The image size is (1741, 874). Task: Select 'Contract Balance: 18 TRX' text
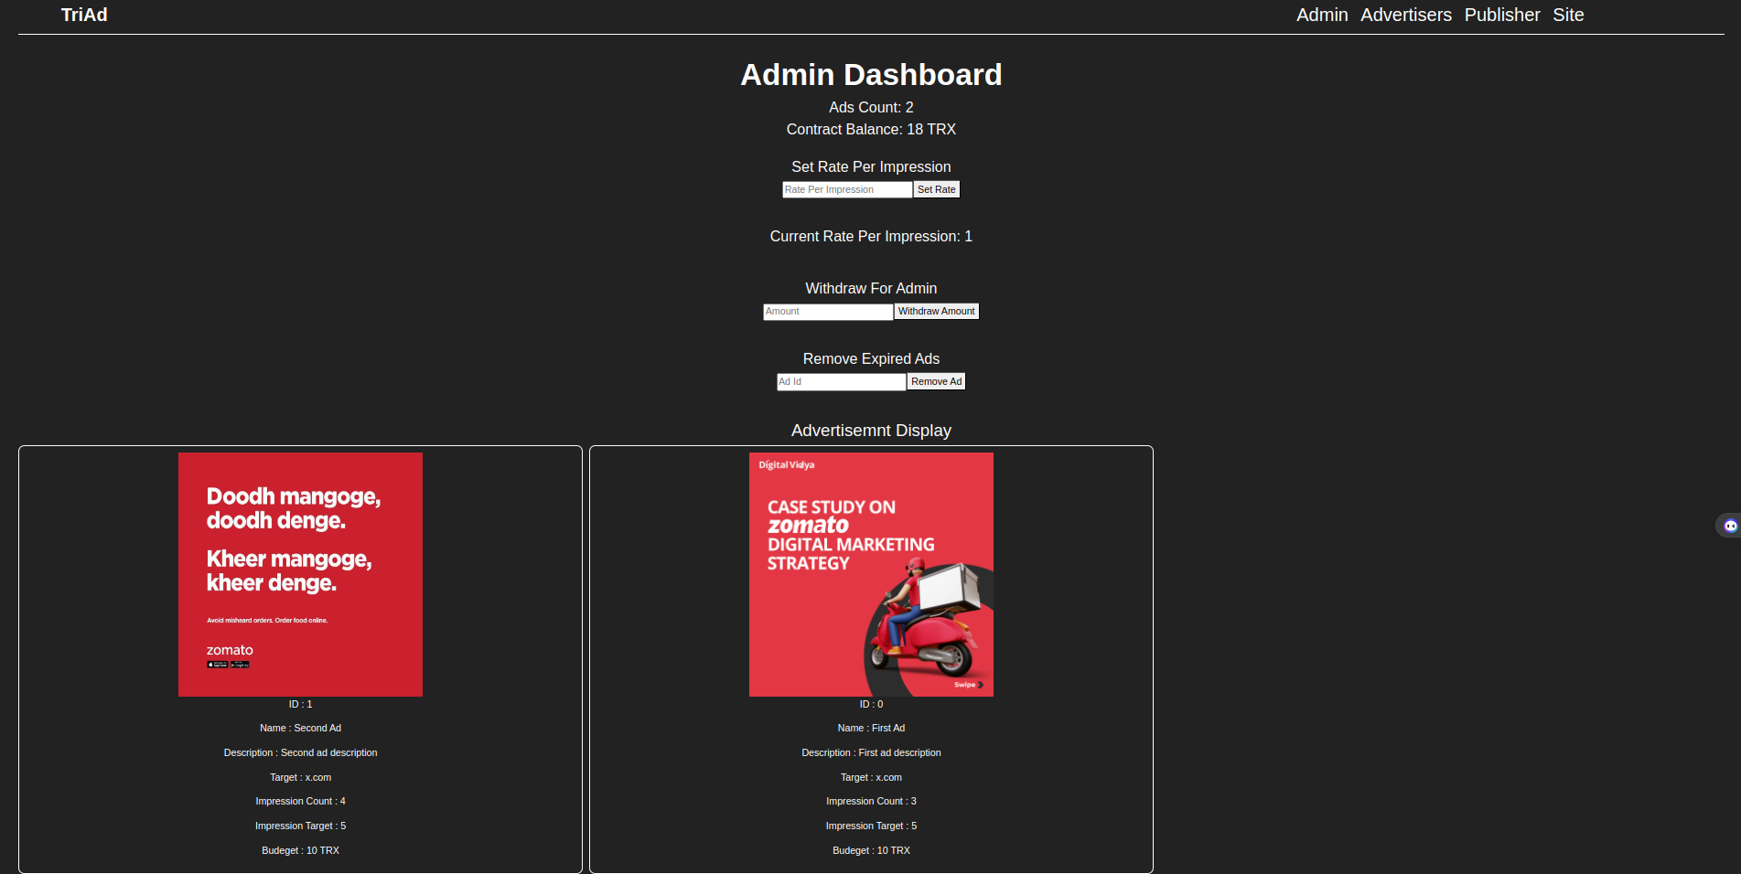tap(871, 130)
